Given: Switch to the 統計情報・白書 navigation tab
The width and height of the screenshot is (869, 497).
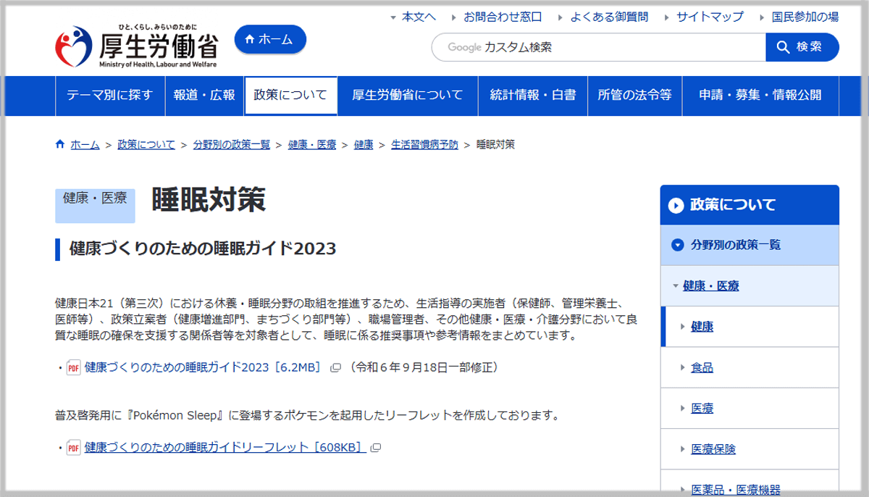Looking at the screenshot, I should pyautogui.click(x=532, y=95).
